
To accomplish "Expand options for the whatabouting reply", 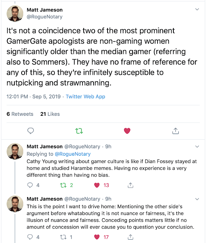I will 197,199.
